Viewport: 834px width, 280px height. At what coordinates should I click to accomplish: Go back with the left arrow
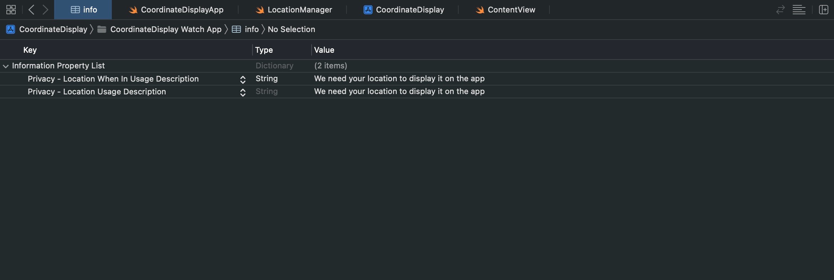[31, 10]
